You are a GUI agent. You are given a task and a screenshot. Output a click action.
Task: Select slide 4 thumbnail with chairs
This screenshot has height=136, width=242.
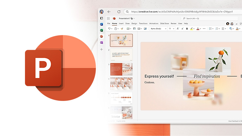click(x=121, y=84)
